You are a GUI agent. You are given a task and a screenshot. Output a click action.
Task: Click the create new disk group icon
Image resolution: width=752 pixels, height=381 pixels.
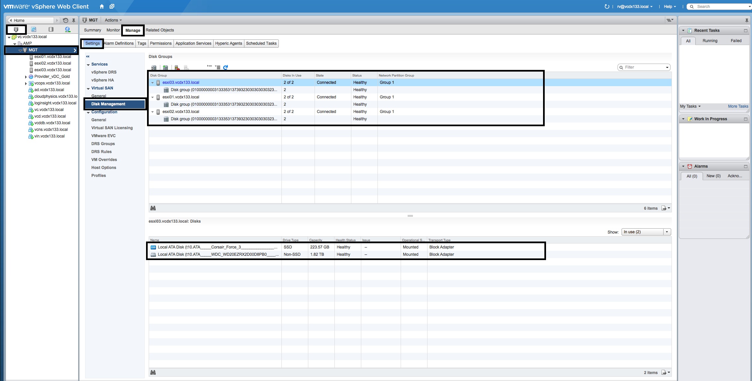point(165,68)
